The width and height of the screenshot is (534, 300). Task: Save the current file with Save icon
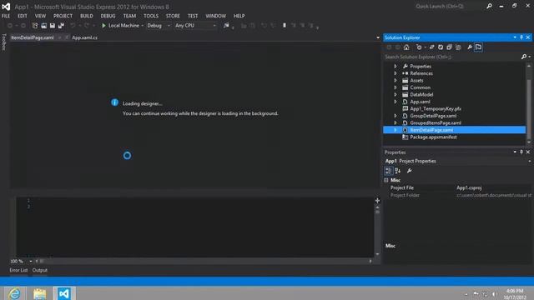coord(53,26)
